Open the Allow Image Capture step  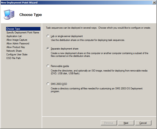[x=17, y=40]
